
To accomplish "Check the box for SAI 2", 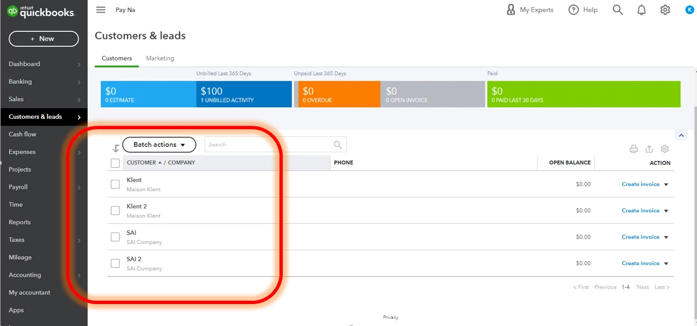I will 115,263.
